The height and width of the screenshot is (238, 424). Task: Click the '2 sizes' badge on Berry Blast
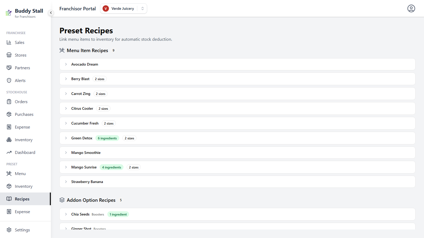tap(100, 79)
